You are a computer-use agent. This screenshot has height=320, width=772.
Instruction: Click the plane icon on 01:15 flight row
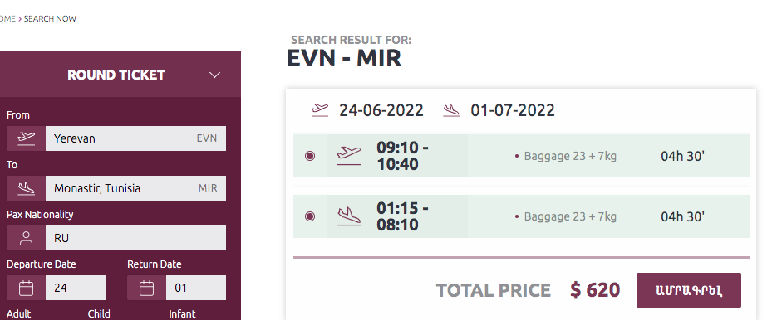(x=349, y=216)
